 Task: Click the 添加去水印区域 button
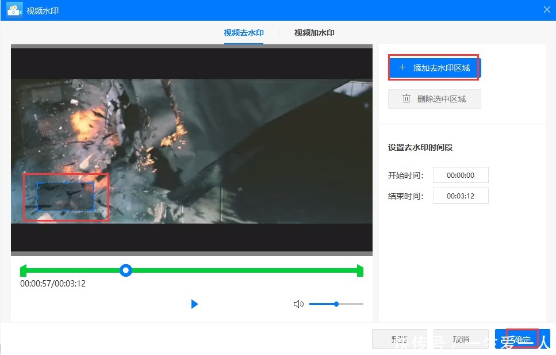click(434, 68)
